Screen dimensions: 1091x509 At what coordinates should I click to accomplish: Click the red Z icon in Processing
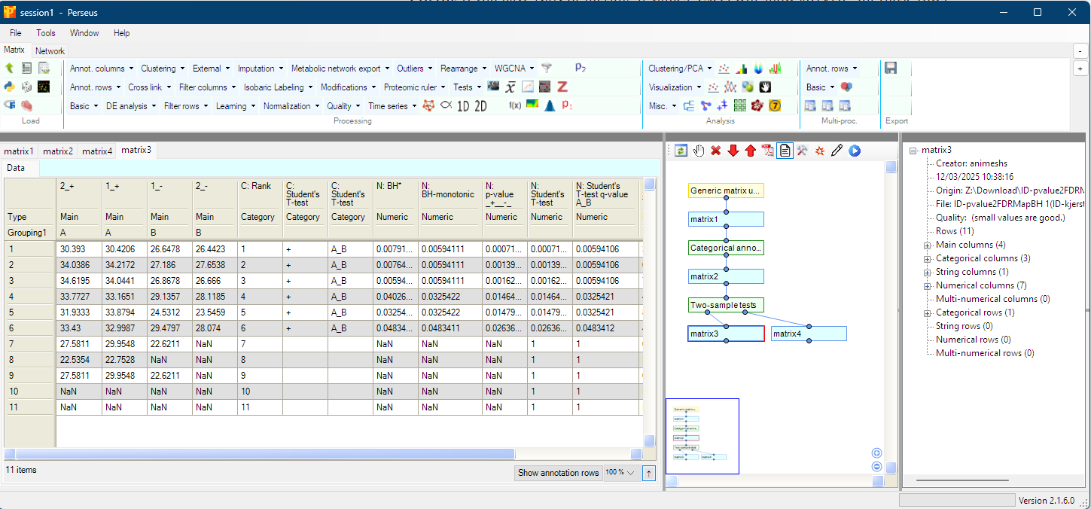(562, 87)
